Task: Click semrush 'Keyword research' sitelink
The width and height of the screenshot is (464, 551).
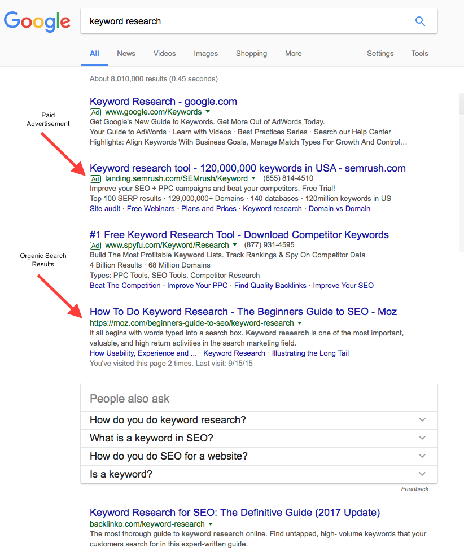Action: click(272, 208)
